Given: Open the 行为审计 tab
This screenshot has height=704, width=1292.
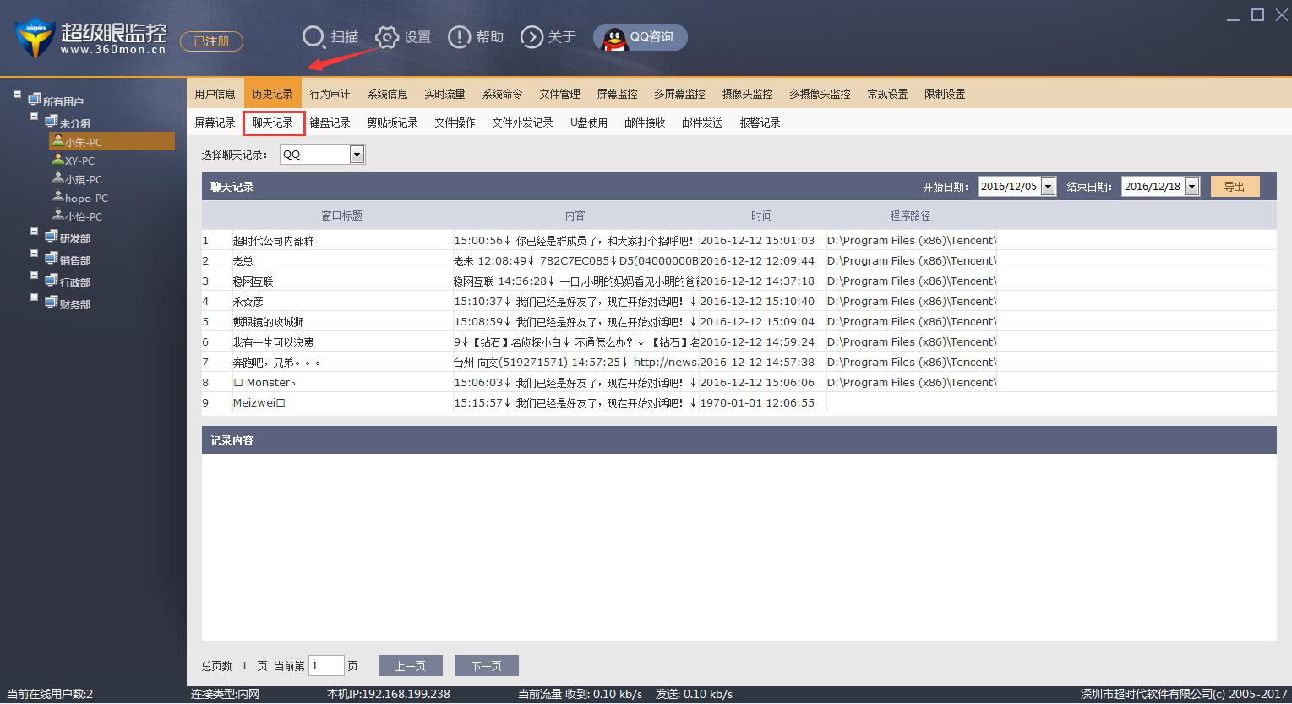Looking at the screenshot, I should 330,94.
